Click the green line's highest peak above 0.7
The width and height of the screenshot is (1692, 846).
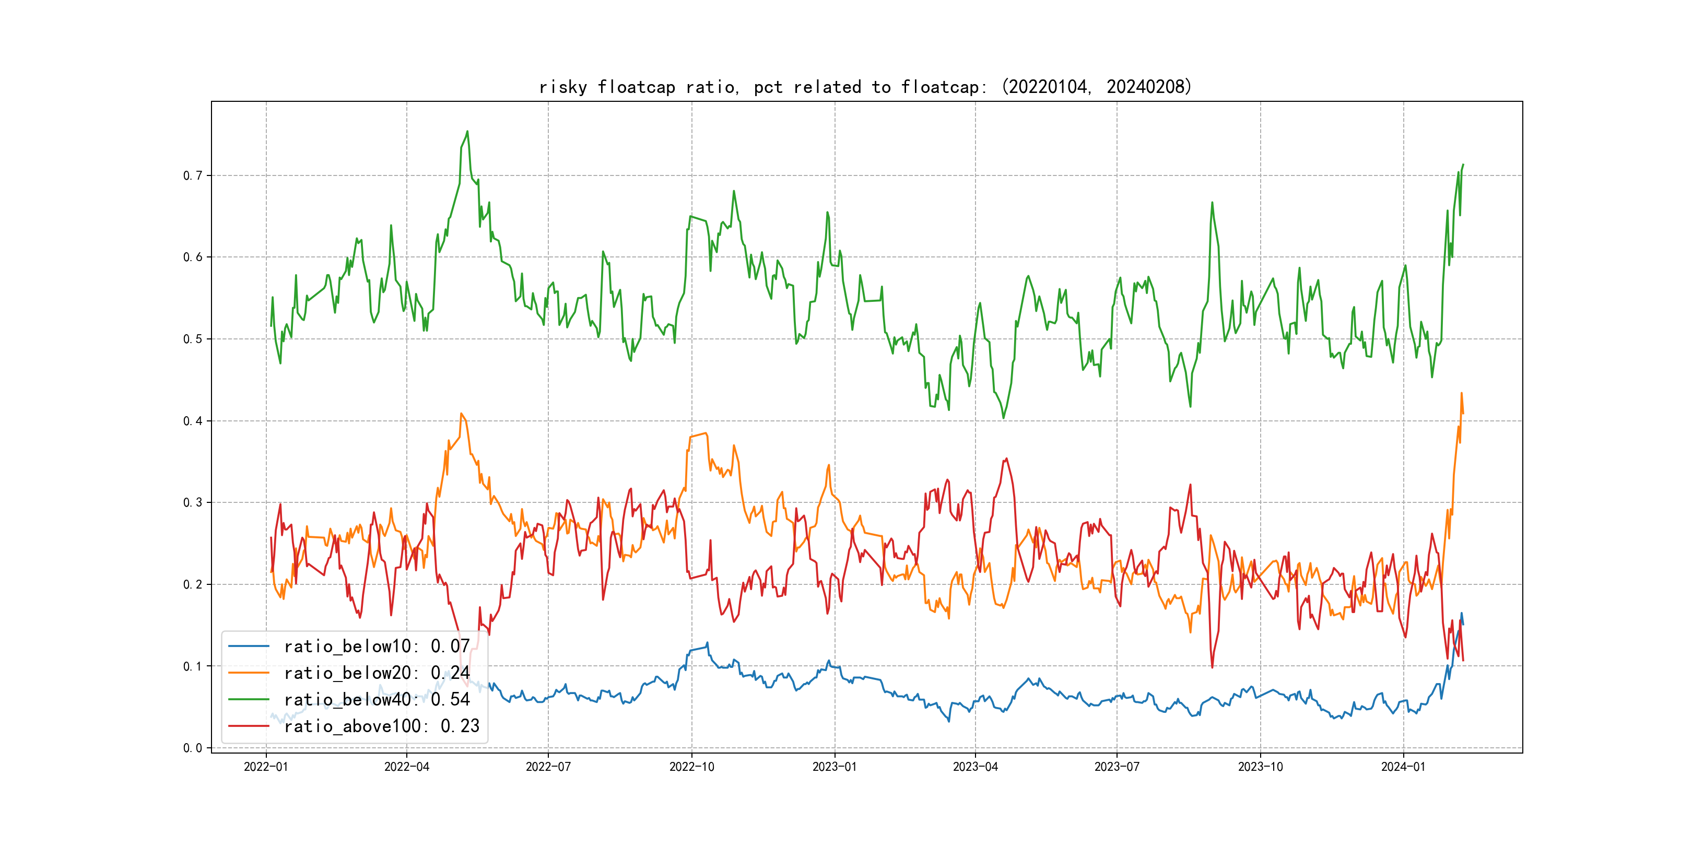point(467,132)
